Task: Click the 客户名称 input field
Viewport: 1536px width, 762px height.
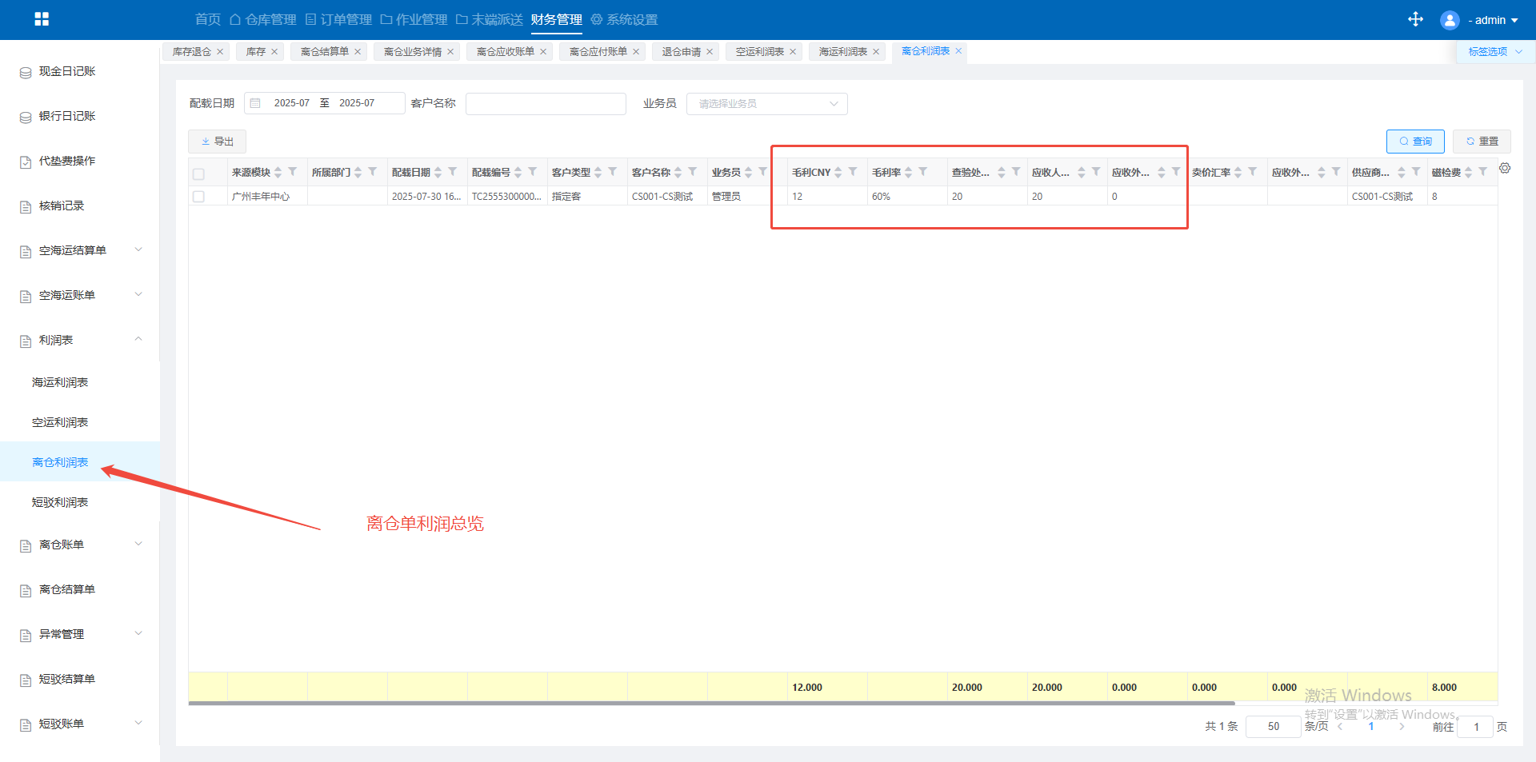Action: point(546,104)
